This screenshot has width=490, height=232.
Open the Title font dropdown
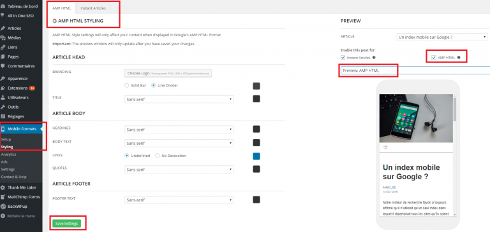point(179,99)
